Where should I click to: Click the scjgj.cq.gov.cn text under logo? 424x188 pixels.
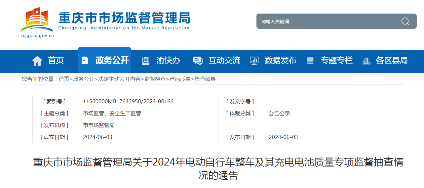coord(37,36)
